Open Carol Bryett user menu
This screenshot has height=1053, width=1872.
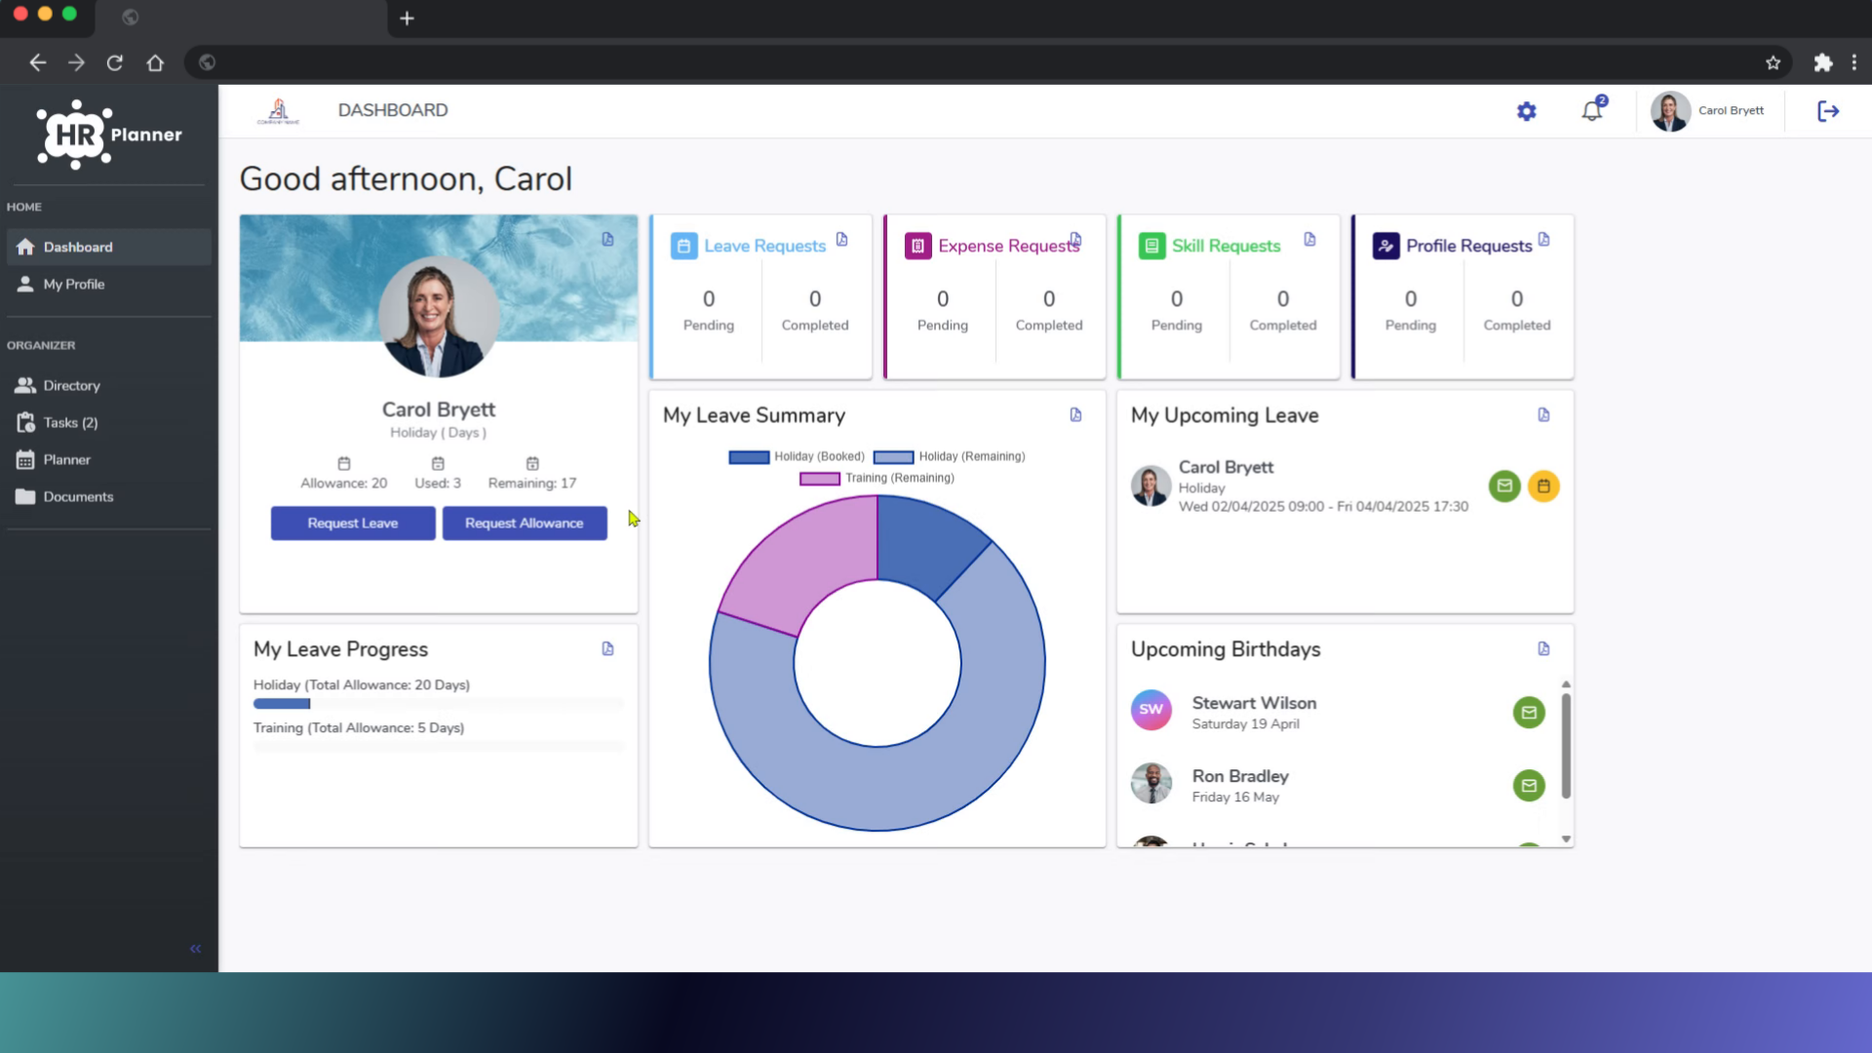1708,111
